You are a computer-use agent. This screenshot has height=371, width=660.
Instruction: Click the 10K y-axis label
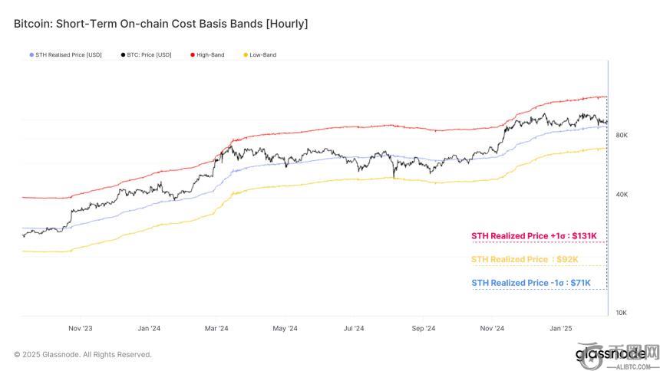coord(622,313)
